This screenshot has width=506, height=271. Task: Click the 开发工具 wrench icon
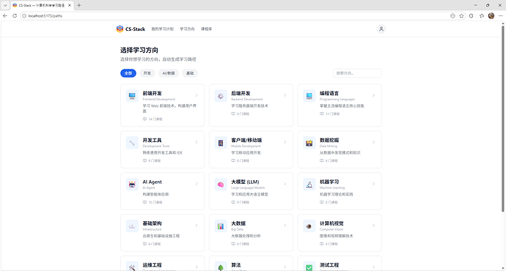pos(132,143)
